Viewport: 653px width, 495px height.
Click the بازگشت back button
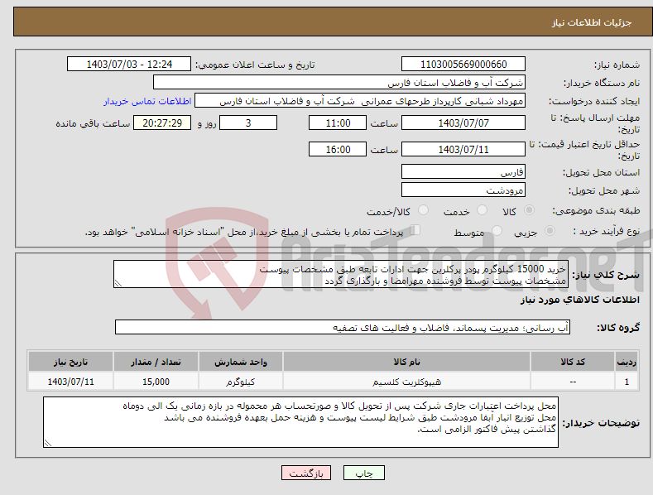(x=306, y=473)
